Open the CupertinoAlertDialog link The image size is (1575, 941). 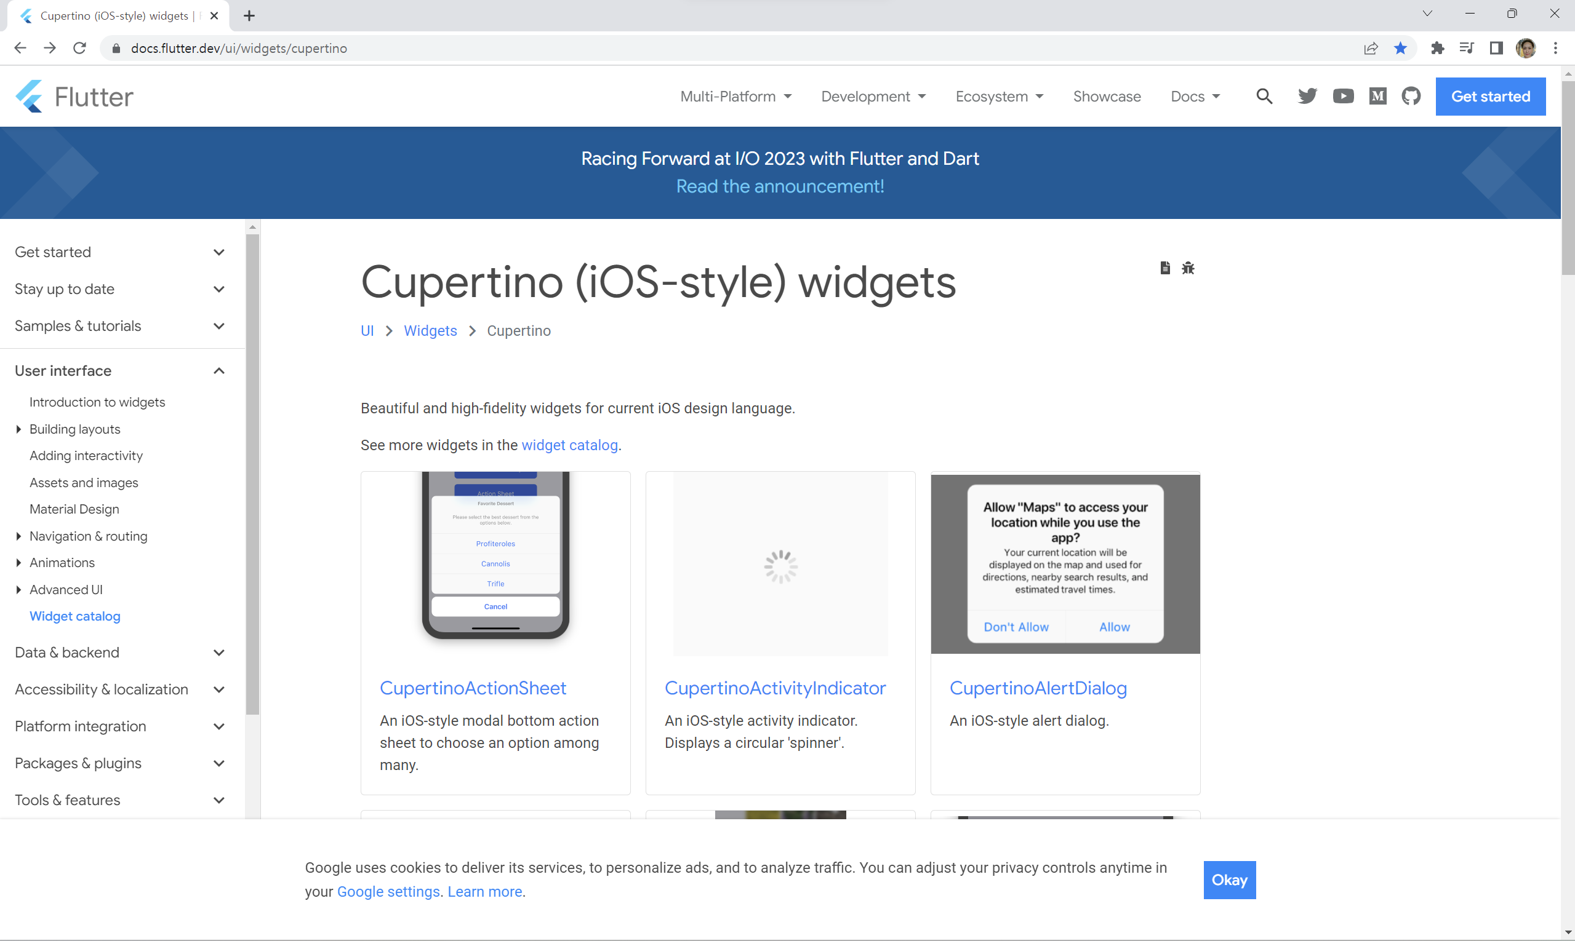pos(1038,688)
